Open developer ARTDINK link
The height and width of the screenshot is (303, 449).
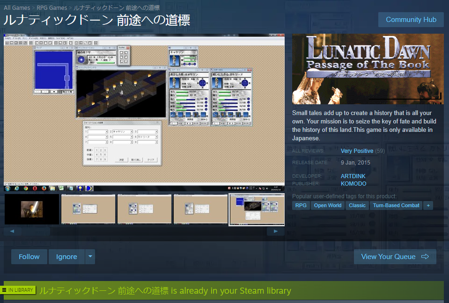(353, 176)
